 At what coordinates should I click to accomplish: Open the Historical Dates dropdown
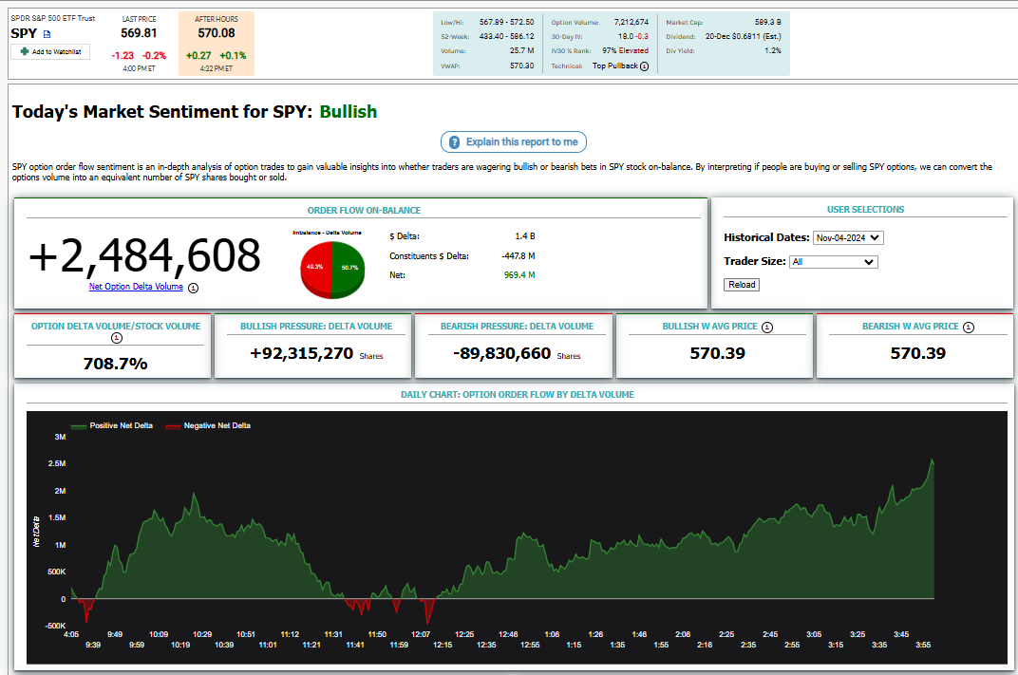point(848,238)
